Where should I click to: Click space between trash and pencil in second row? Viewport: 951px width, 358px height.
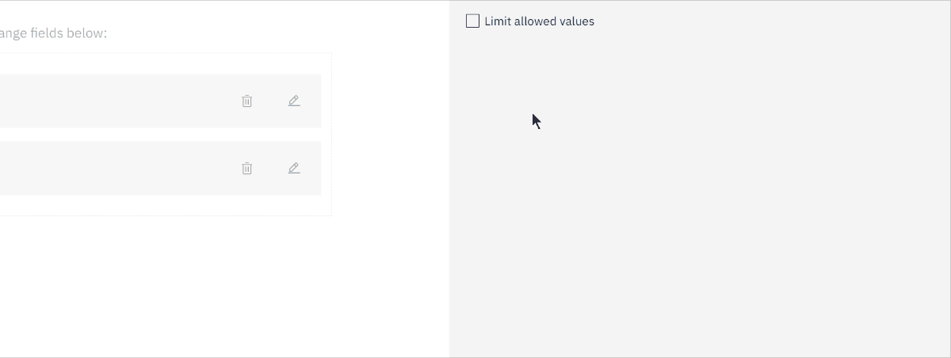pos(270,169)
